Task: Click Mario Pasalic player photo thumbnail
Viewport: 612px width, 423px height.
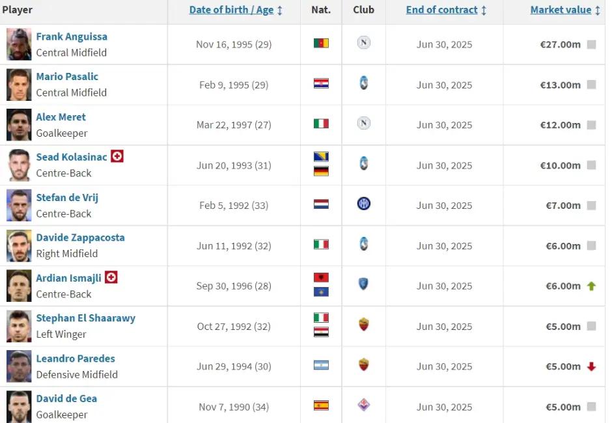Action: pyautogui.click(x=19, y=85)
